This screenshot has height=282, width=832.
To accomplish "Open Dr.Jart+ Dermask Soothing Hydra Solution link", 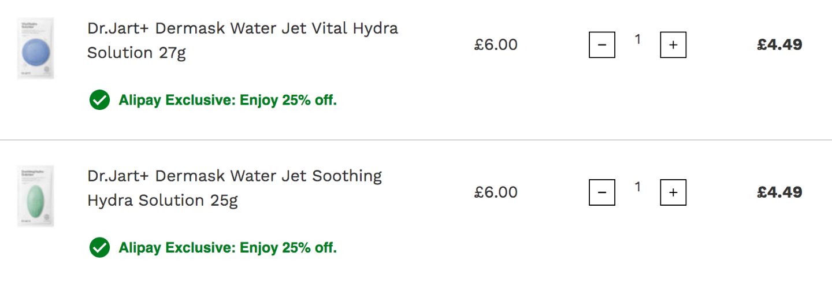I will (235, 188).
